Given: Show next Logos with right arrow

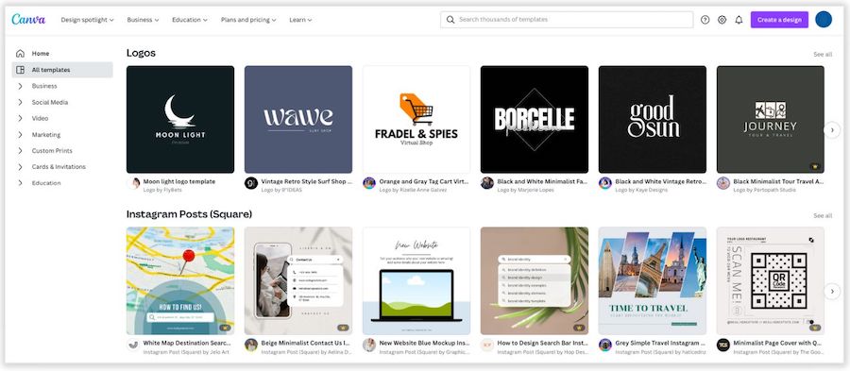Looking at the screenshot, I should coord(832,130).
